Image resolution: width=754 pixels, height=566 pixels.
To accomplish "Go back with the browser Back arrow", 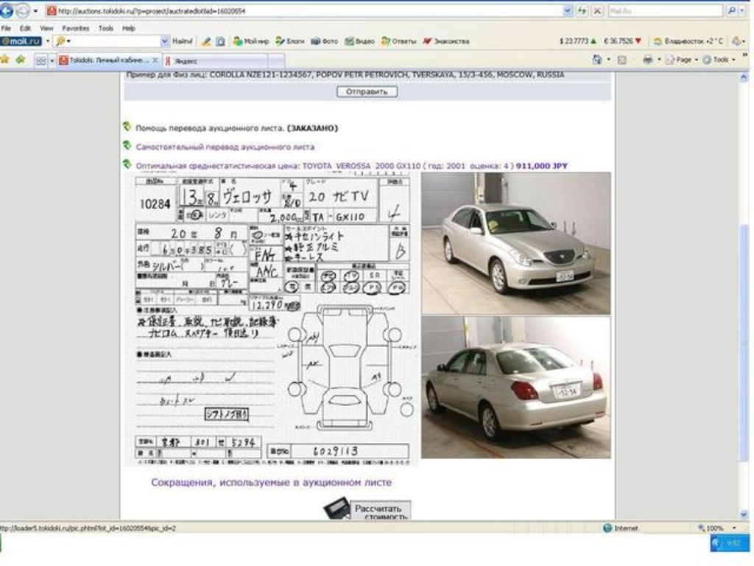I will [x=6, y=10].
